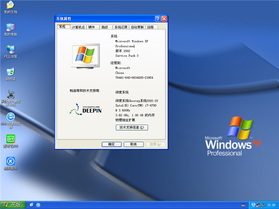Launch the blue 'e' quick launch icon
Screen dimensions: 279x209
[x=38, y=205]
